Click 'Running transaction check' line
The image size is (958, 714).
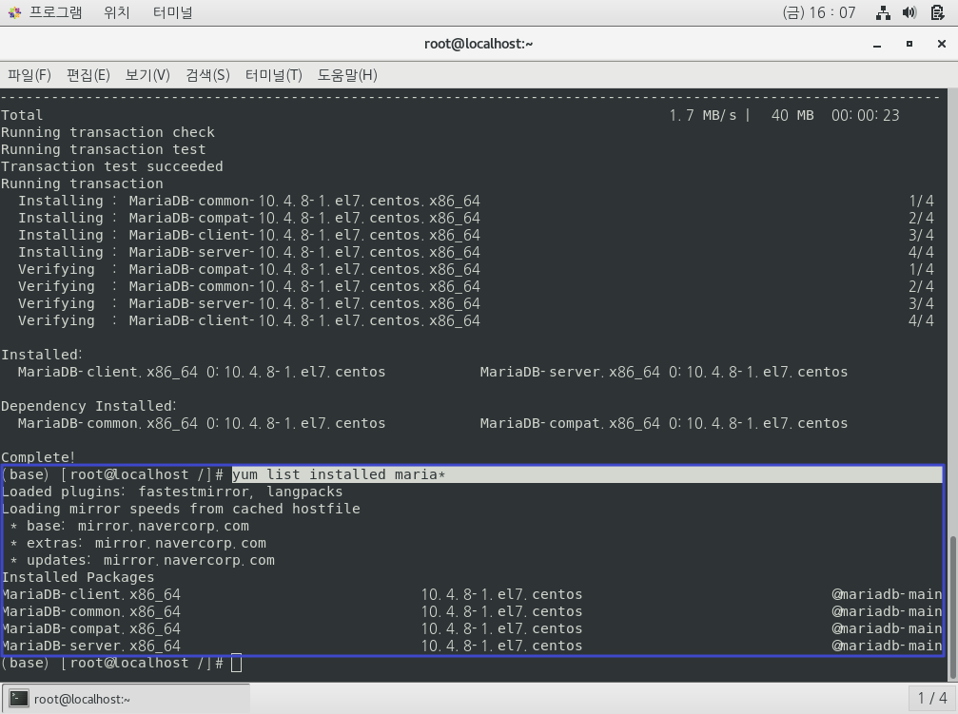pyautogui.click(x=108, y=132)
